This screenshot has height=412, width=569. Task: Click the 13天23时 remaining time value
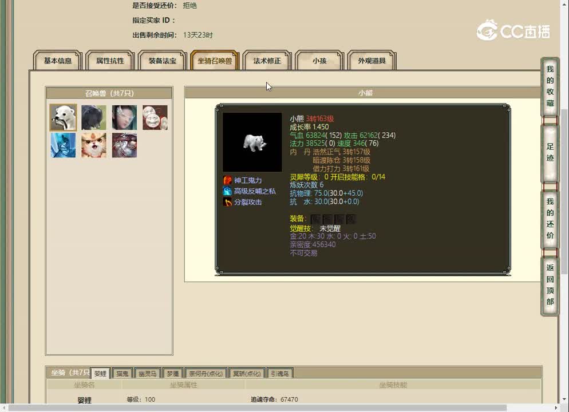point(197,35)
